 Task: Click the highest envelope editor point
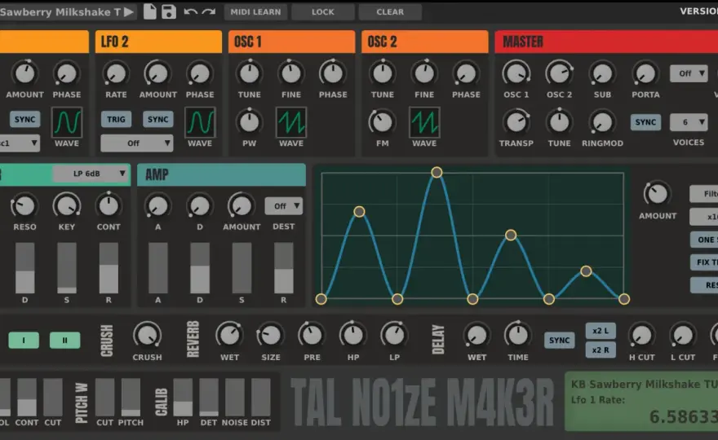click(437, 173)
